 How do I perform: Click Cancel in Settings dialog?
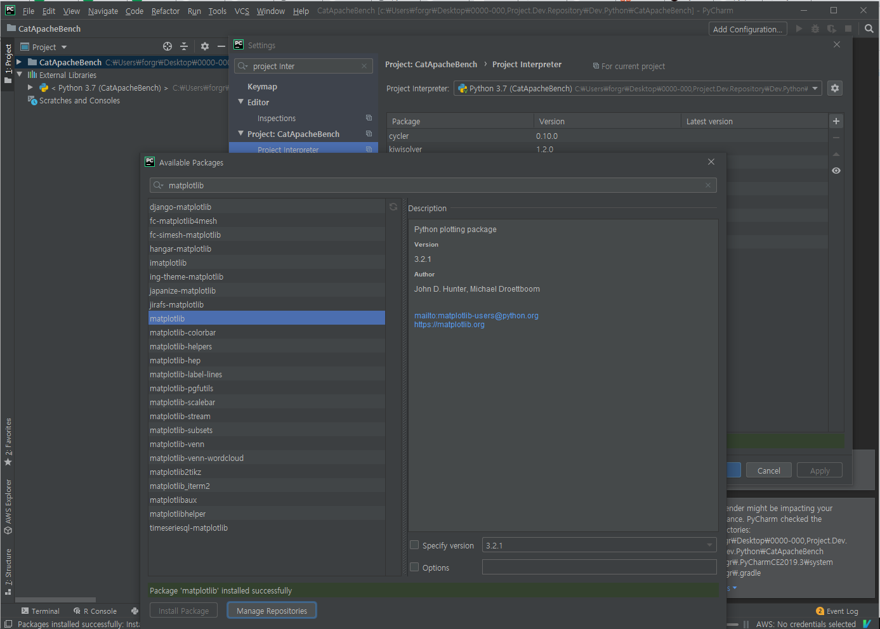point(768,470)
